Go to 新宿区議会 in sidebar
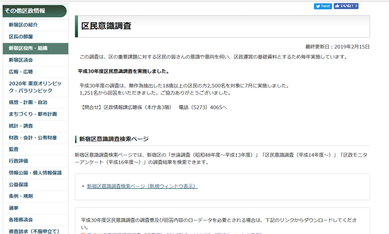This screenshot has width=389, height=234. pyautogui.click(x=35, y=60)
